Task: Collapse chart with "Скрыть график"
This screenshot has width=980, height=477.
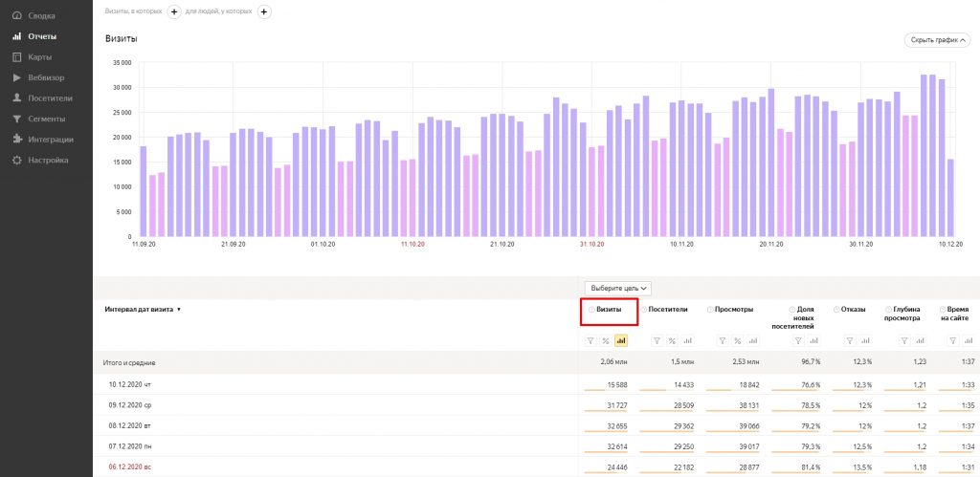Action: point(937,40)
